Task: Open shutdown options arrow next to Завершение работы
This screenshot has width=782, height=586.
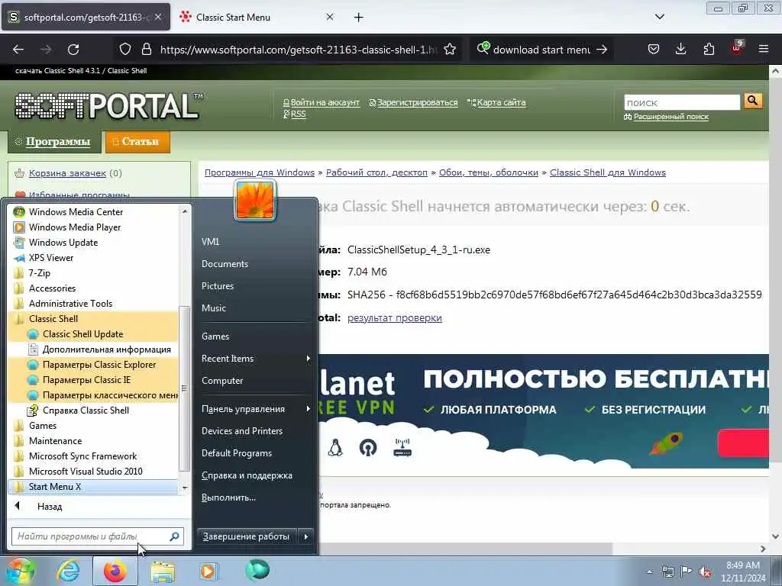Action: pyautogui.click(x=306, y=536)
